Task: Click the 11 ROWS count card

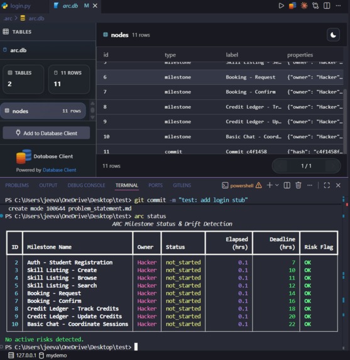Action: (x=69, y=79)
